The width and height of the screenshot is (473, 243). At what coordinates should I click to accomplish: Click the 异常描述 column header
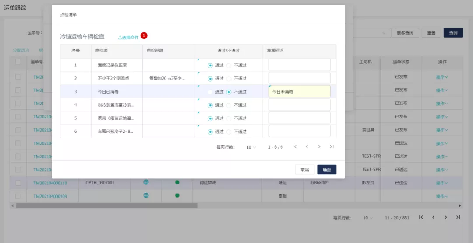[275, 50]
